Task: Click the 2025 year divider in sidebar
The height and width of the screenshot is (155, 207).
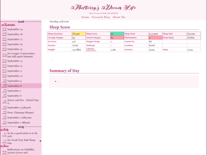Action: [x=21, y=127]
